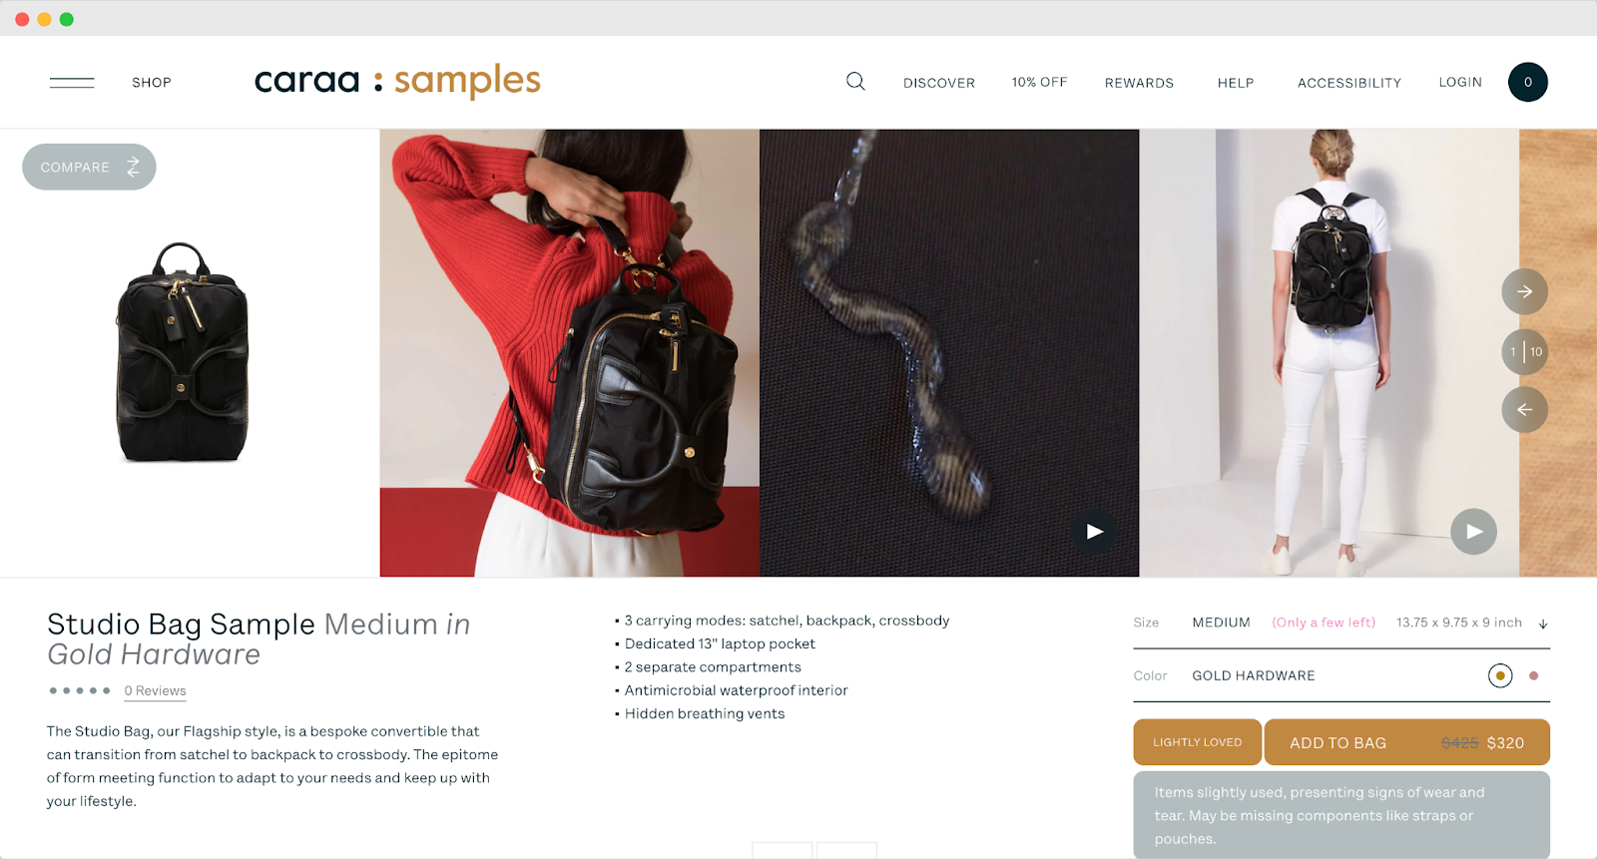The width and height of the screenshot is (1597, 859).
Task: Open the SHOP menu
Action: coord(152,83)
